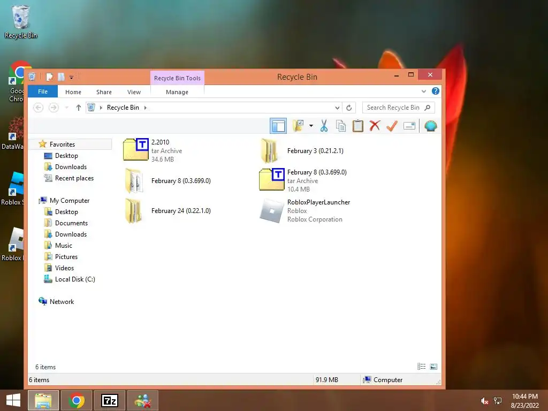The width and height of the screenshot is (548, 411).
Task: Expand the ribbon with the chevron
Action: 424,91
